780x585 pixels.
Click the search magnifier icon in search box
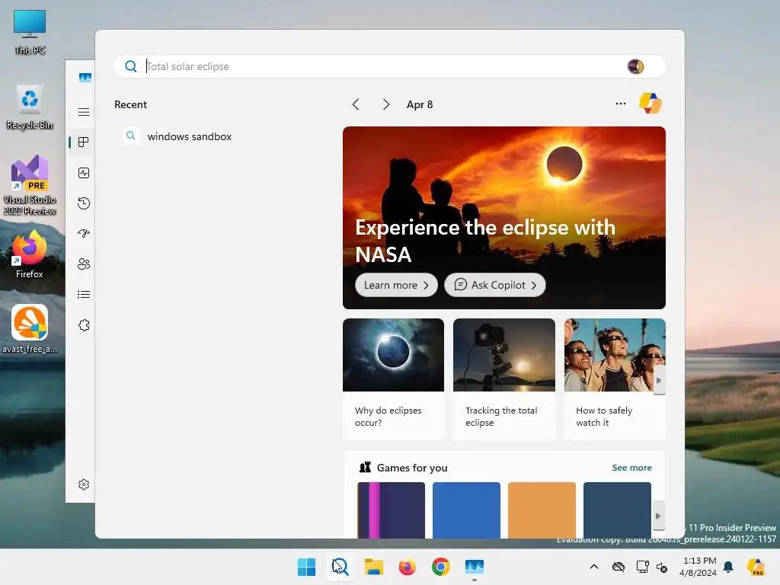pos(131,66)
